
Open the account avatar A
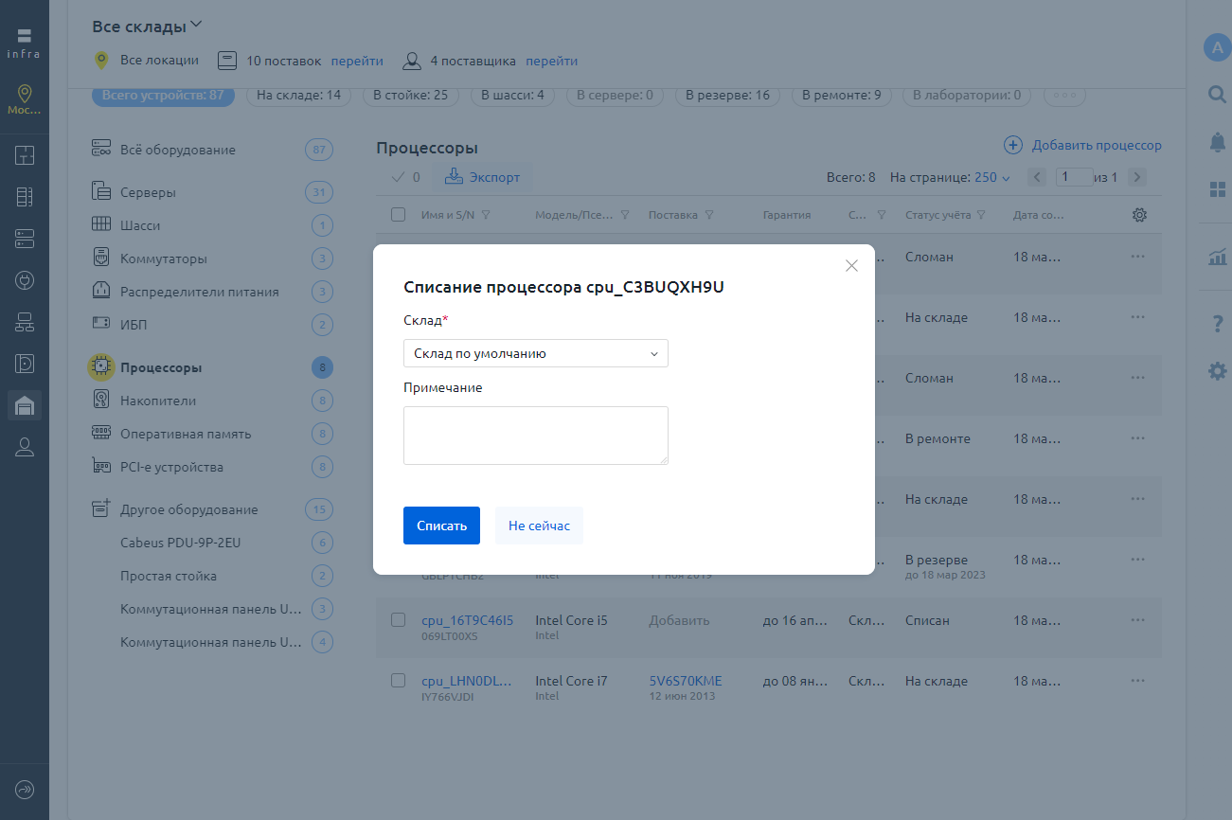1217,47
